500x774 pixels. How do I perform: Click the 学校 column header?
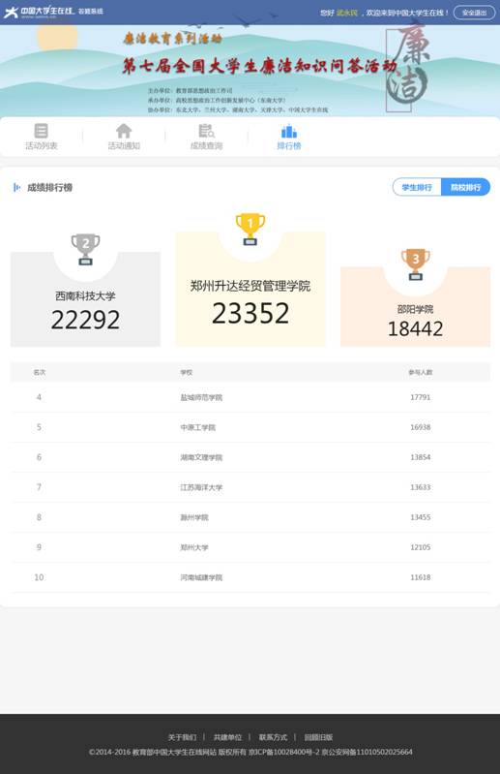187,372
